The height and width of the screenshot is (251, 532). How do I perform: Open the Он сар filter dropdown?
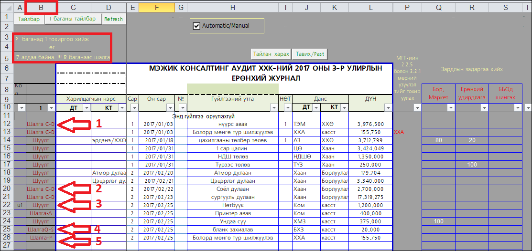point(170,108)
